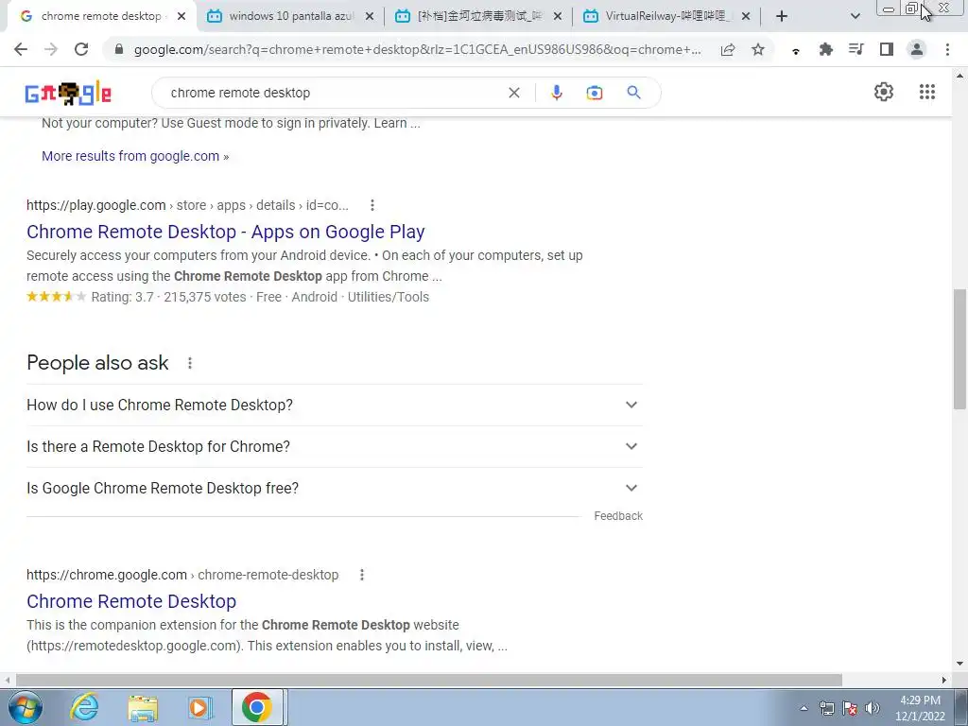
Task: Open a new tab
Action: (782, 16)
